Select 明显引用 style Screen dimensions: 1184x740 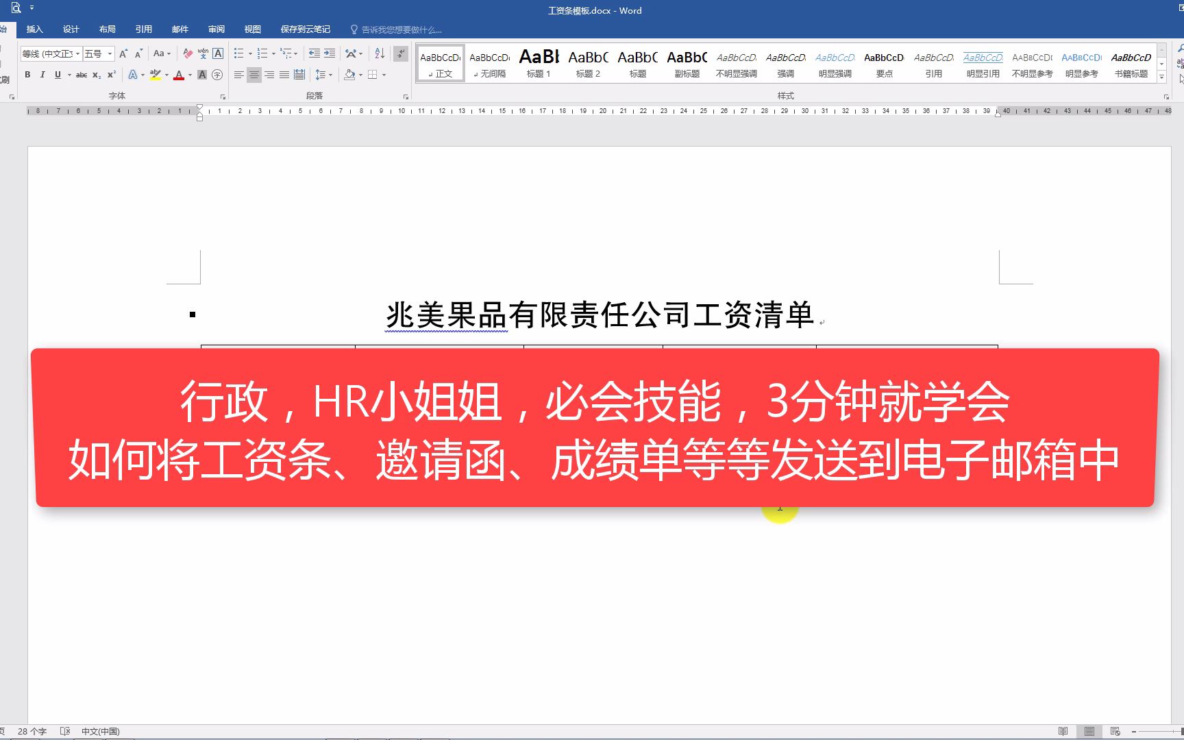(x=983, y=63)
